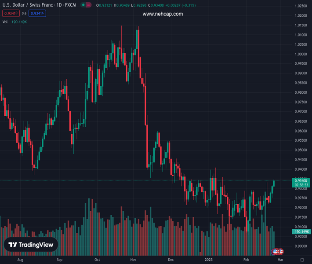Click the blue buy price 0.93416 button
This screenshot has height=264, width=312.
coord(38,14)
